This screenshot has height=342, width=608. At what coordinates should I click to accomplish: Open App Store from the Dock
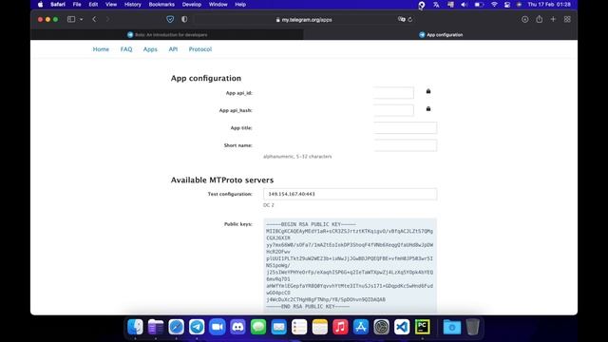point(361,327)
